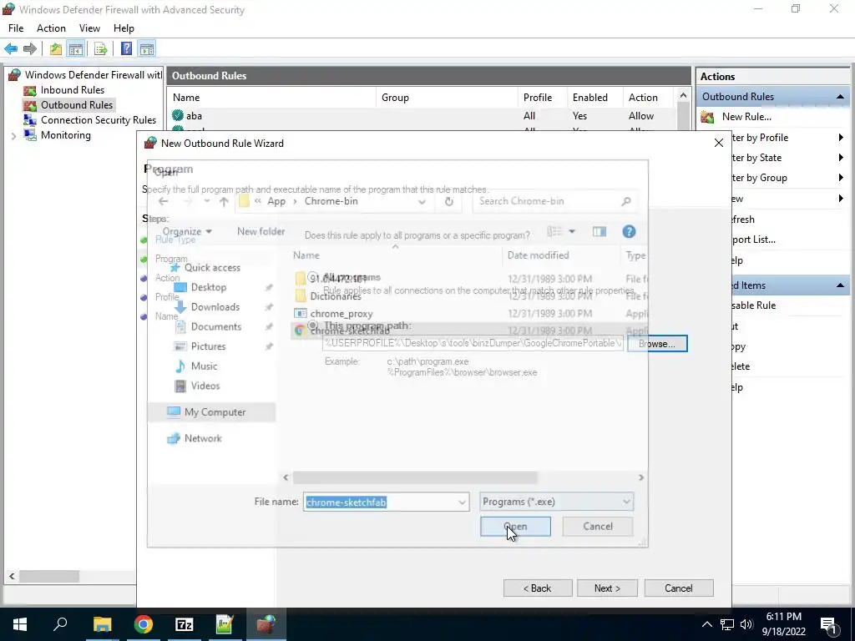Click the network icon in the system tray
Image resolution: width=855 pixels, height=641 pixels.
(727, 624)
